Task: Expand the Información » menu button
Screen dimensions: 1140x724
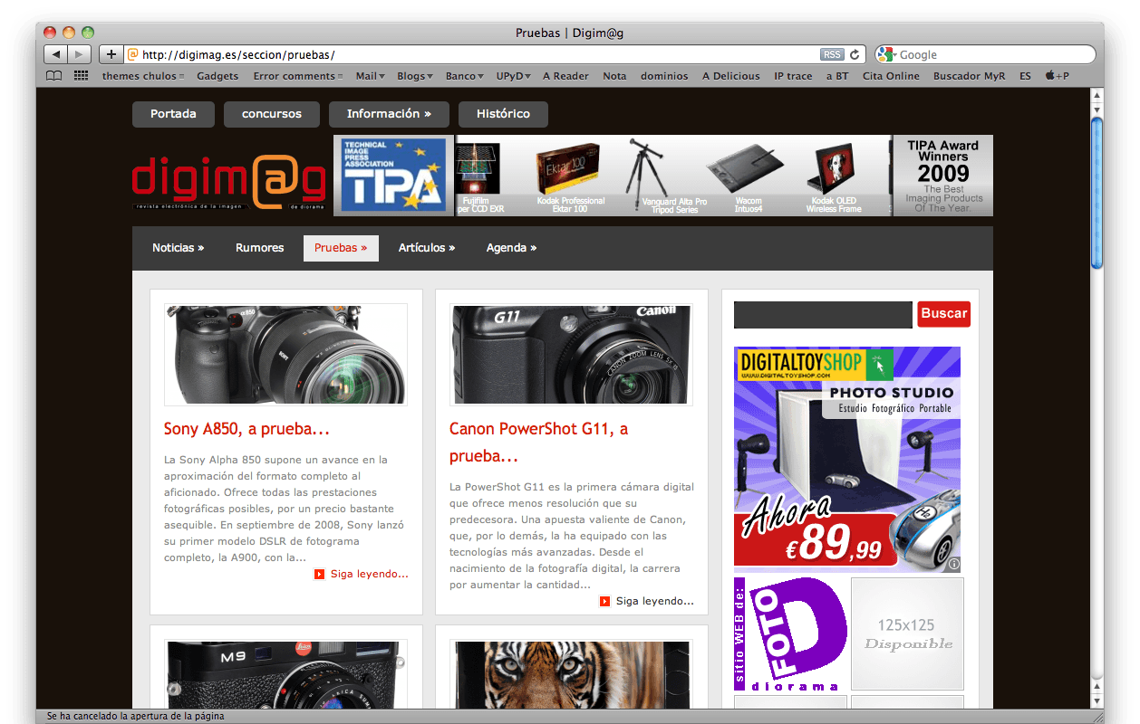Action: pos(389,114)
